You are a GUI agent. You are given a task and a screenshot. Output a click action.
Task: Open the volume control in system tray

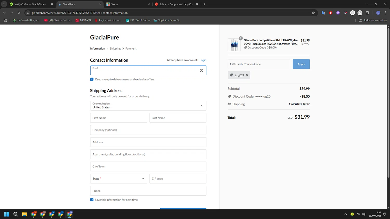(363, 214)
